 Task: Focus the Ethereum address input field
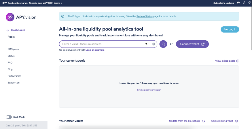tap(103, 44)
